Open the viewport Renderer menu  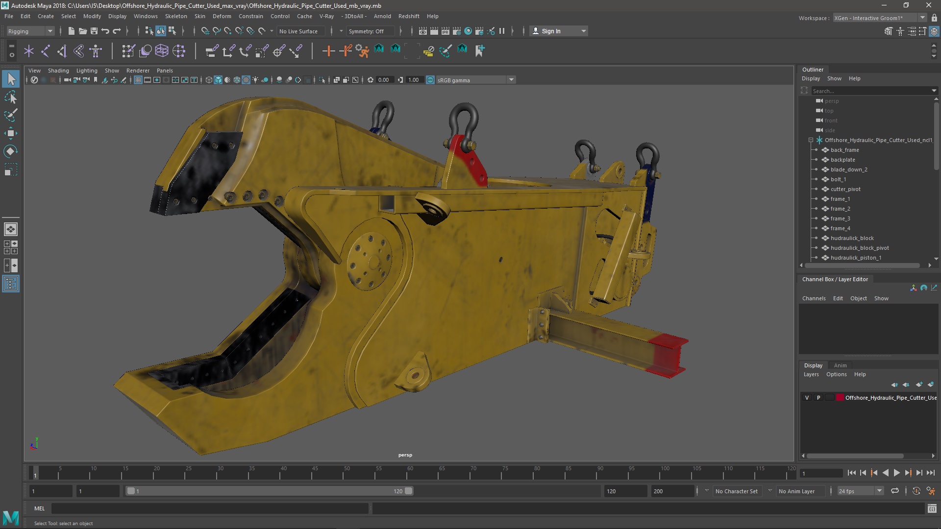(x=138, y=71)
